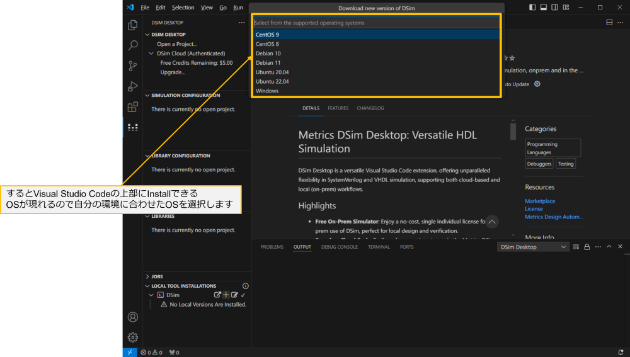Switch to the TERMINAL panel tab
This screenshot has width=630, height=357.
[x=379, y=247]
